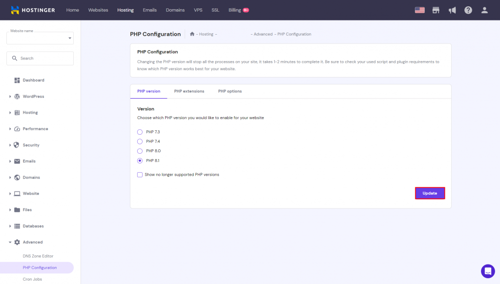
Task: Open the Domains menu in the top navigation
Action: click(x=175, y=10)
